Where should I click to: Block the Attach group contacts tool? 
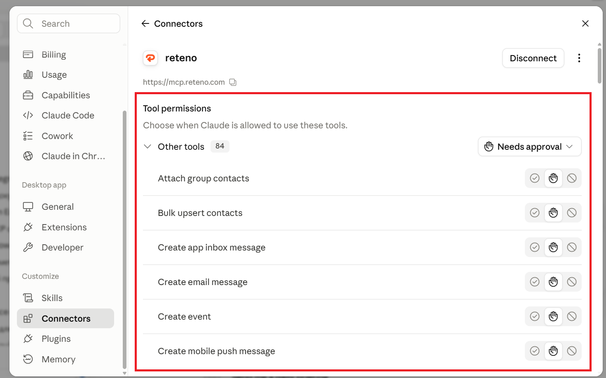tap(572, 178)
